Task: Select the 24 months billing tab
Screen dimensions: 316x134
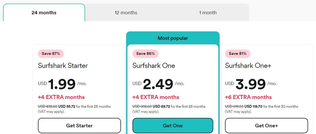Action: tap(44, 13)
